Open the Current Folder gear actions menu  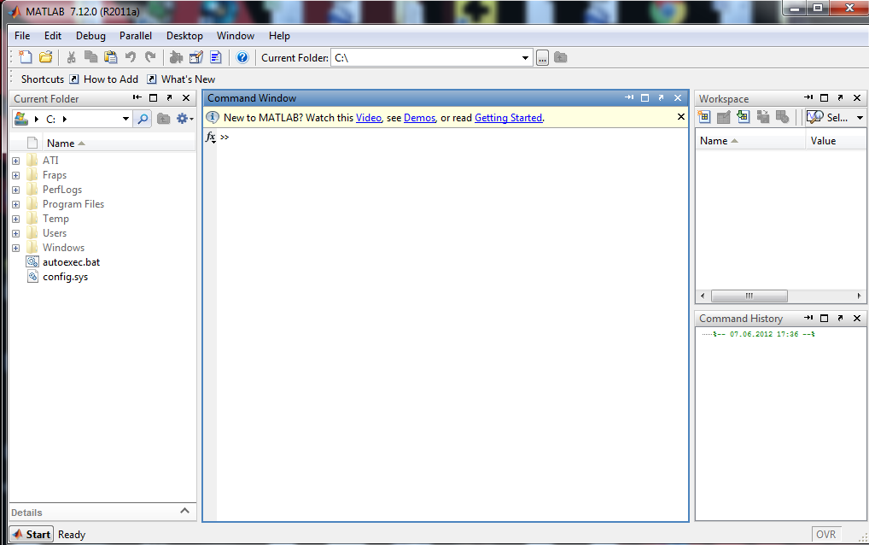pyautogui.click(x=184, y=119)
